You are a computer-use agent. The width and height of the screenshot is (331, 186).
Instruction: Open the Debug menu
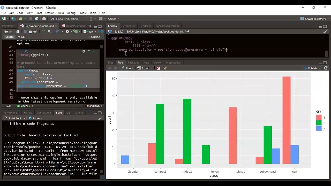click(x=71, y=13)
